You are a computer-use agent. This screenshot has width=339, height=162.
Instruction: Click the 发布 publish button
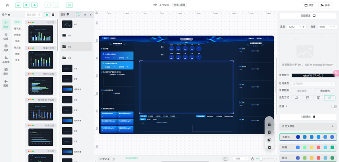tap(325, 5)
